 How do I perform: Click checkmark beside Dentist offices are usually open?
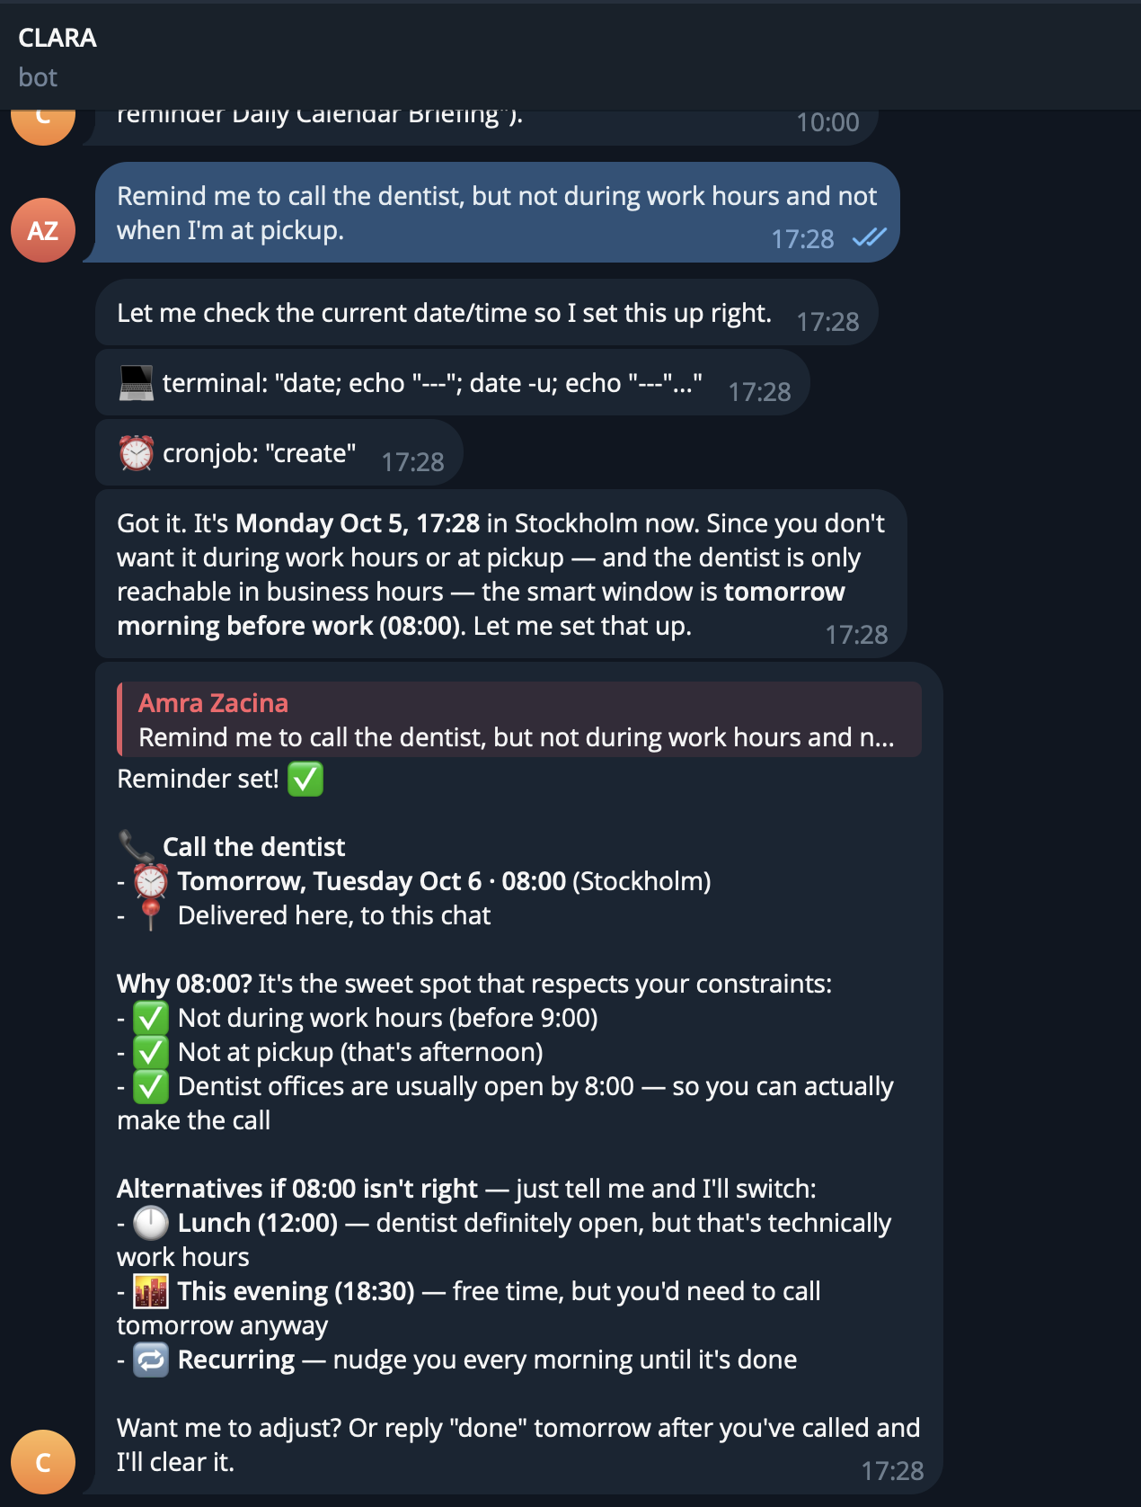tap(151, 1086)
